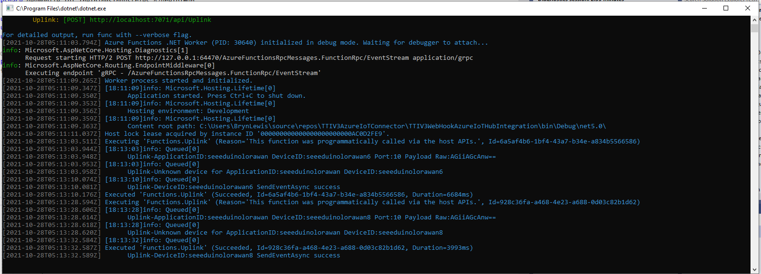Close the dotnet.exe console window
The height and width of the screenshot is (274, 761).
(x=748, y=8)
